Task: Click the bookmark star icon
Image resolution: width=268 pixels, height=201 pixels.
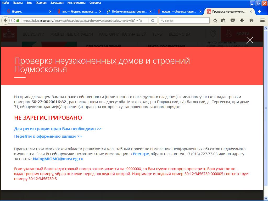Action: (215, 20)
